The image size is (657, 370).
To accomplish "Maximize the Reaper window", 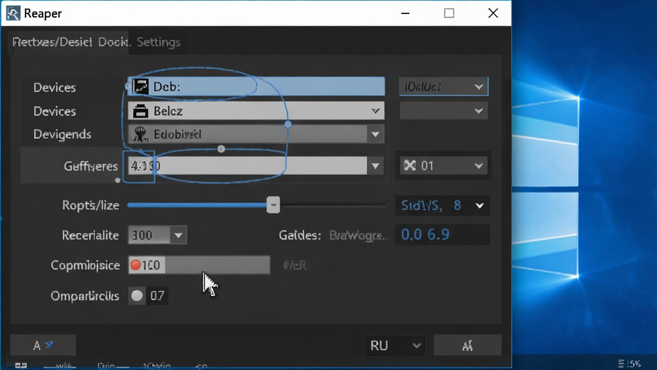I will point(449,13).
